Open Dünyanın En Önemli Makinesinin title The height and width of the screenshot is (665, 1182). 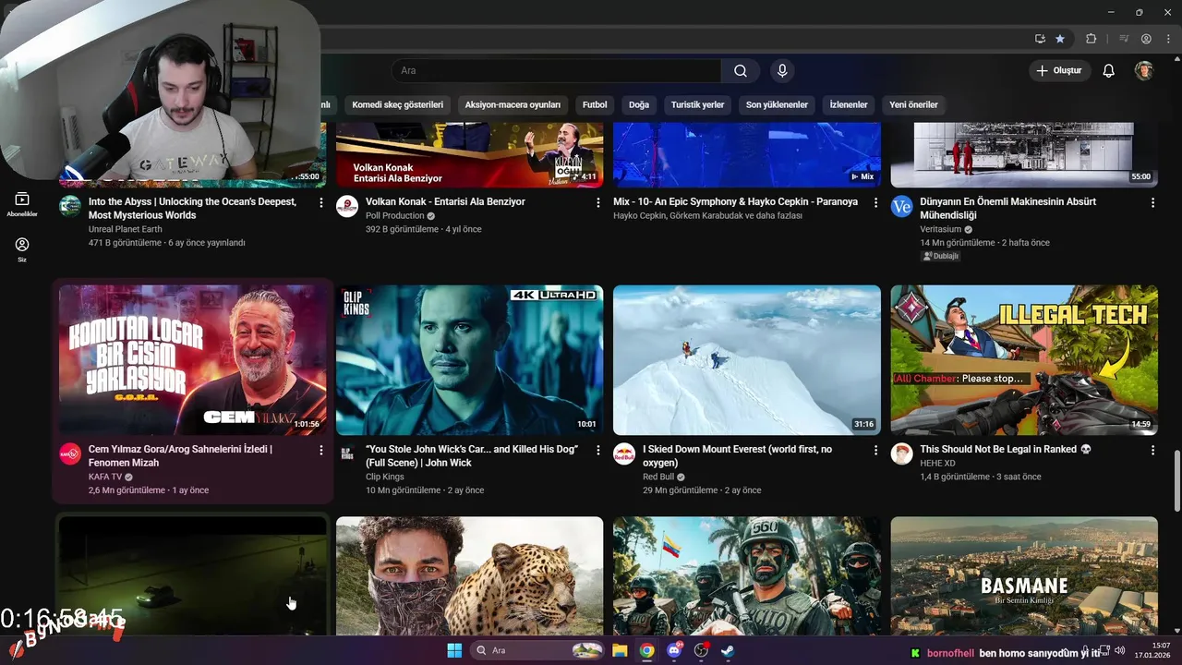(1007, 208)
